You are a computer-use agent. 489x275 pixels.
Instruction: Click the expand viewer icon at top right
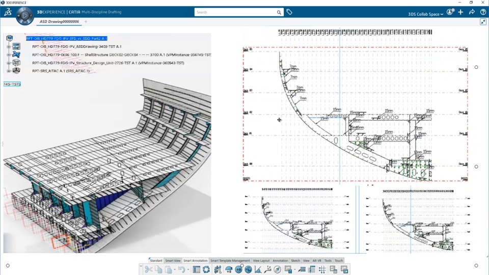tap(483, 21)
